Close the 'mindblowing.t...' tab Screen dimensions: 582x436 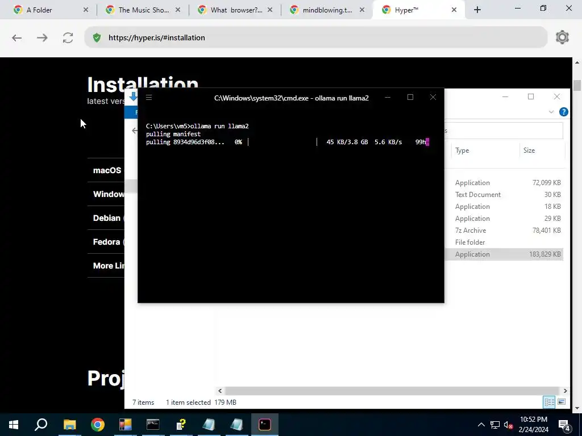pyautogui.click(x=362, y=10)
